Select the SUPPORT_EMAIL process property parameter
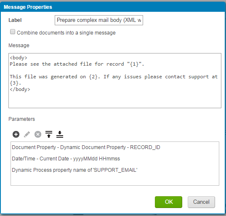The width and height of the screenshot is (226, 216). point(74,170)
